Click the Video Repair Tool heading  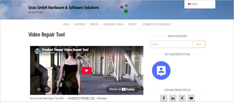[46, 35]
